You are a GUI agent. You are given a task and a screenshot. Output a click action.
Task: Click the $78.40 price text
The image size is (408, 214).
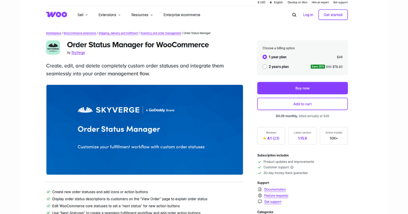tap(338, 67)
